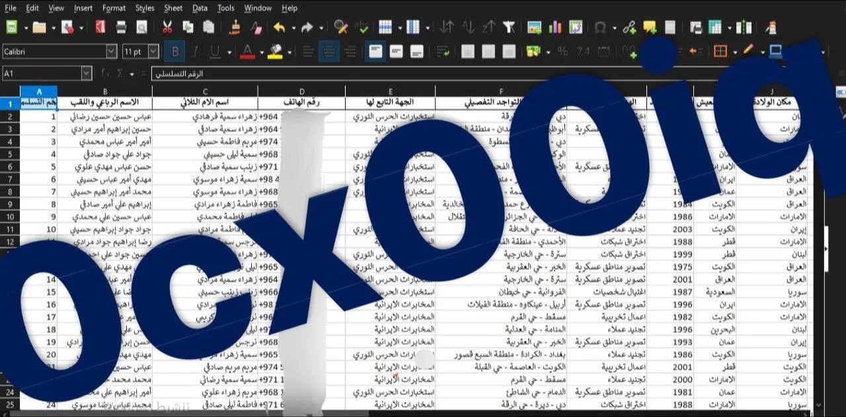Toggle the AutoFilter funnel icon
The height and width of the screenshot is (417, 846).
[x=508, y=28]
